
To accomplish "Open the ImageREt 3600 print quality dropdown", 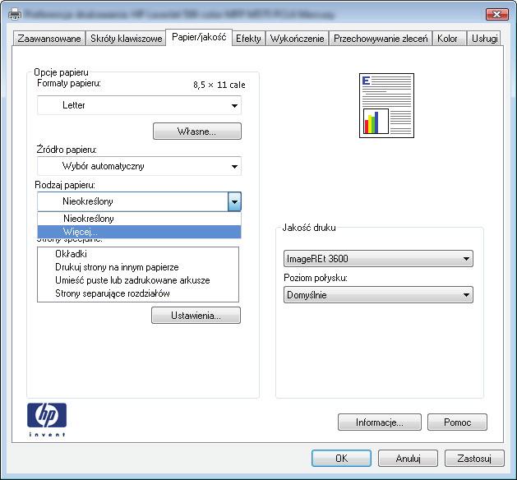I will pyautogui.click(x=378, y=258).
